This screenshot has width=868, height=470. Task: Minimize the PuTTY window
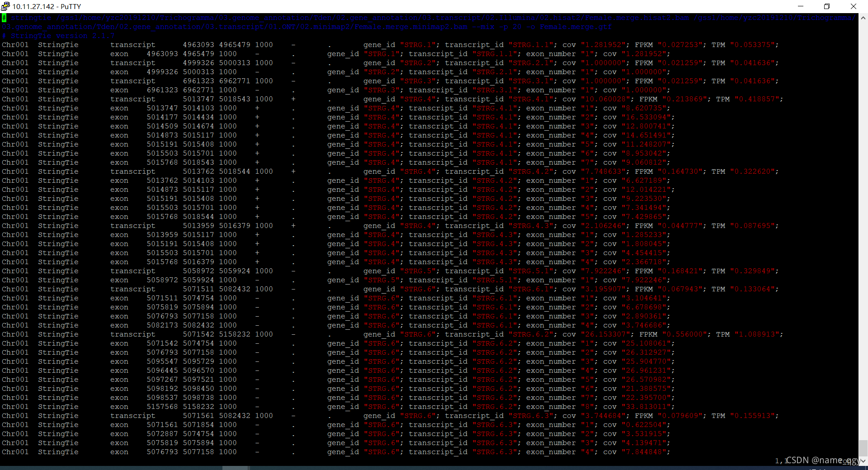click(801, 6)
